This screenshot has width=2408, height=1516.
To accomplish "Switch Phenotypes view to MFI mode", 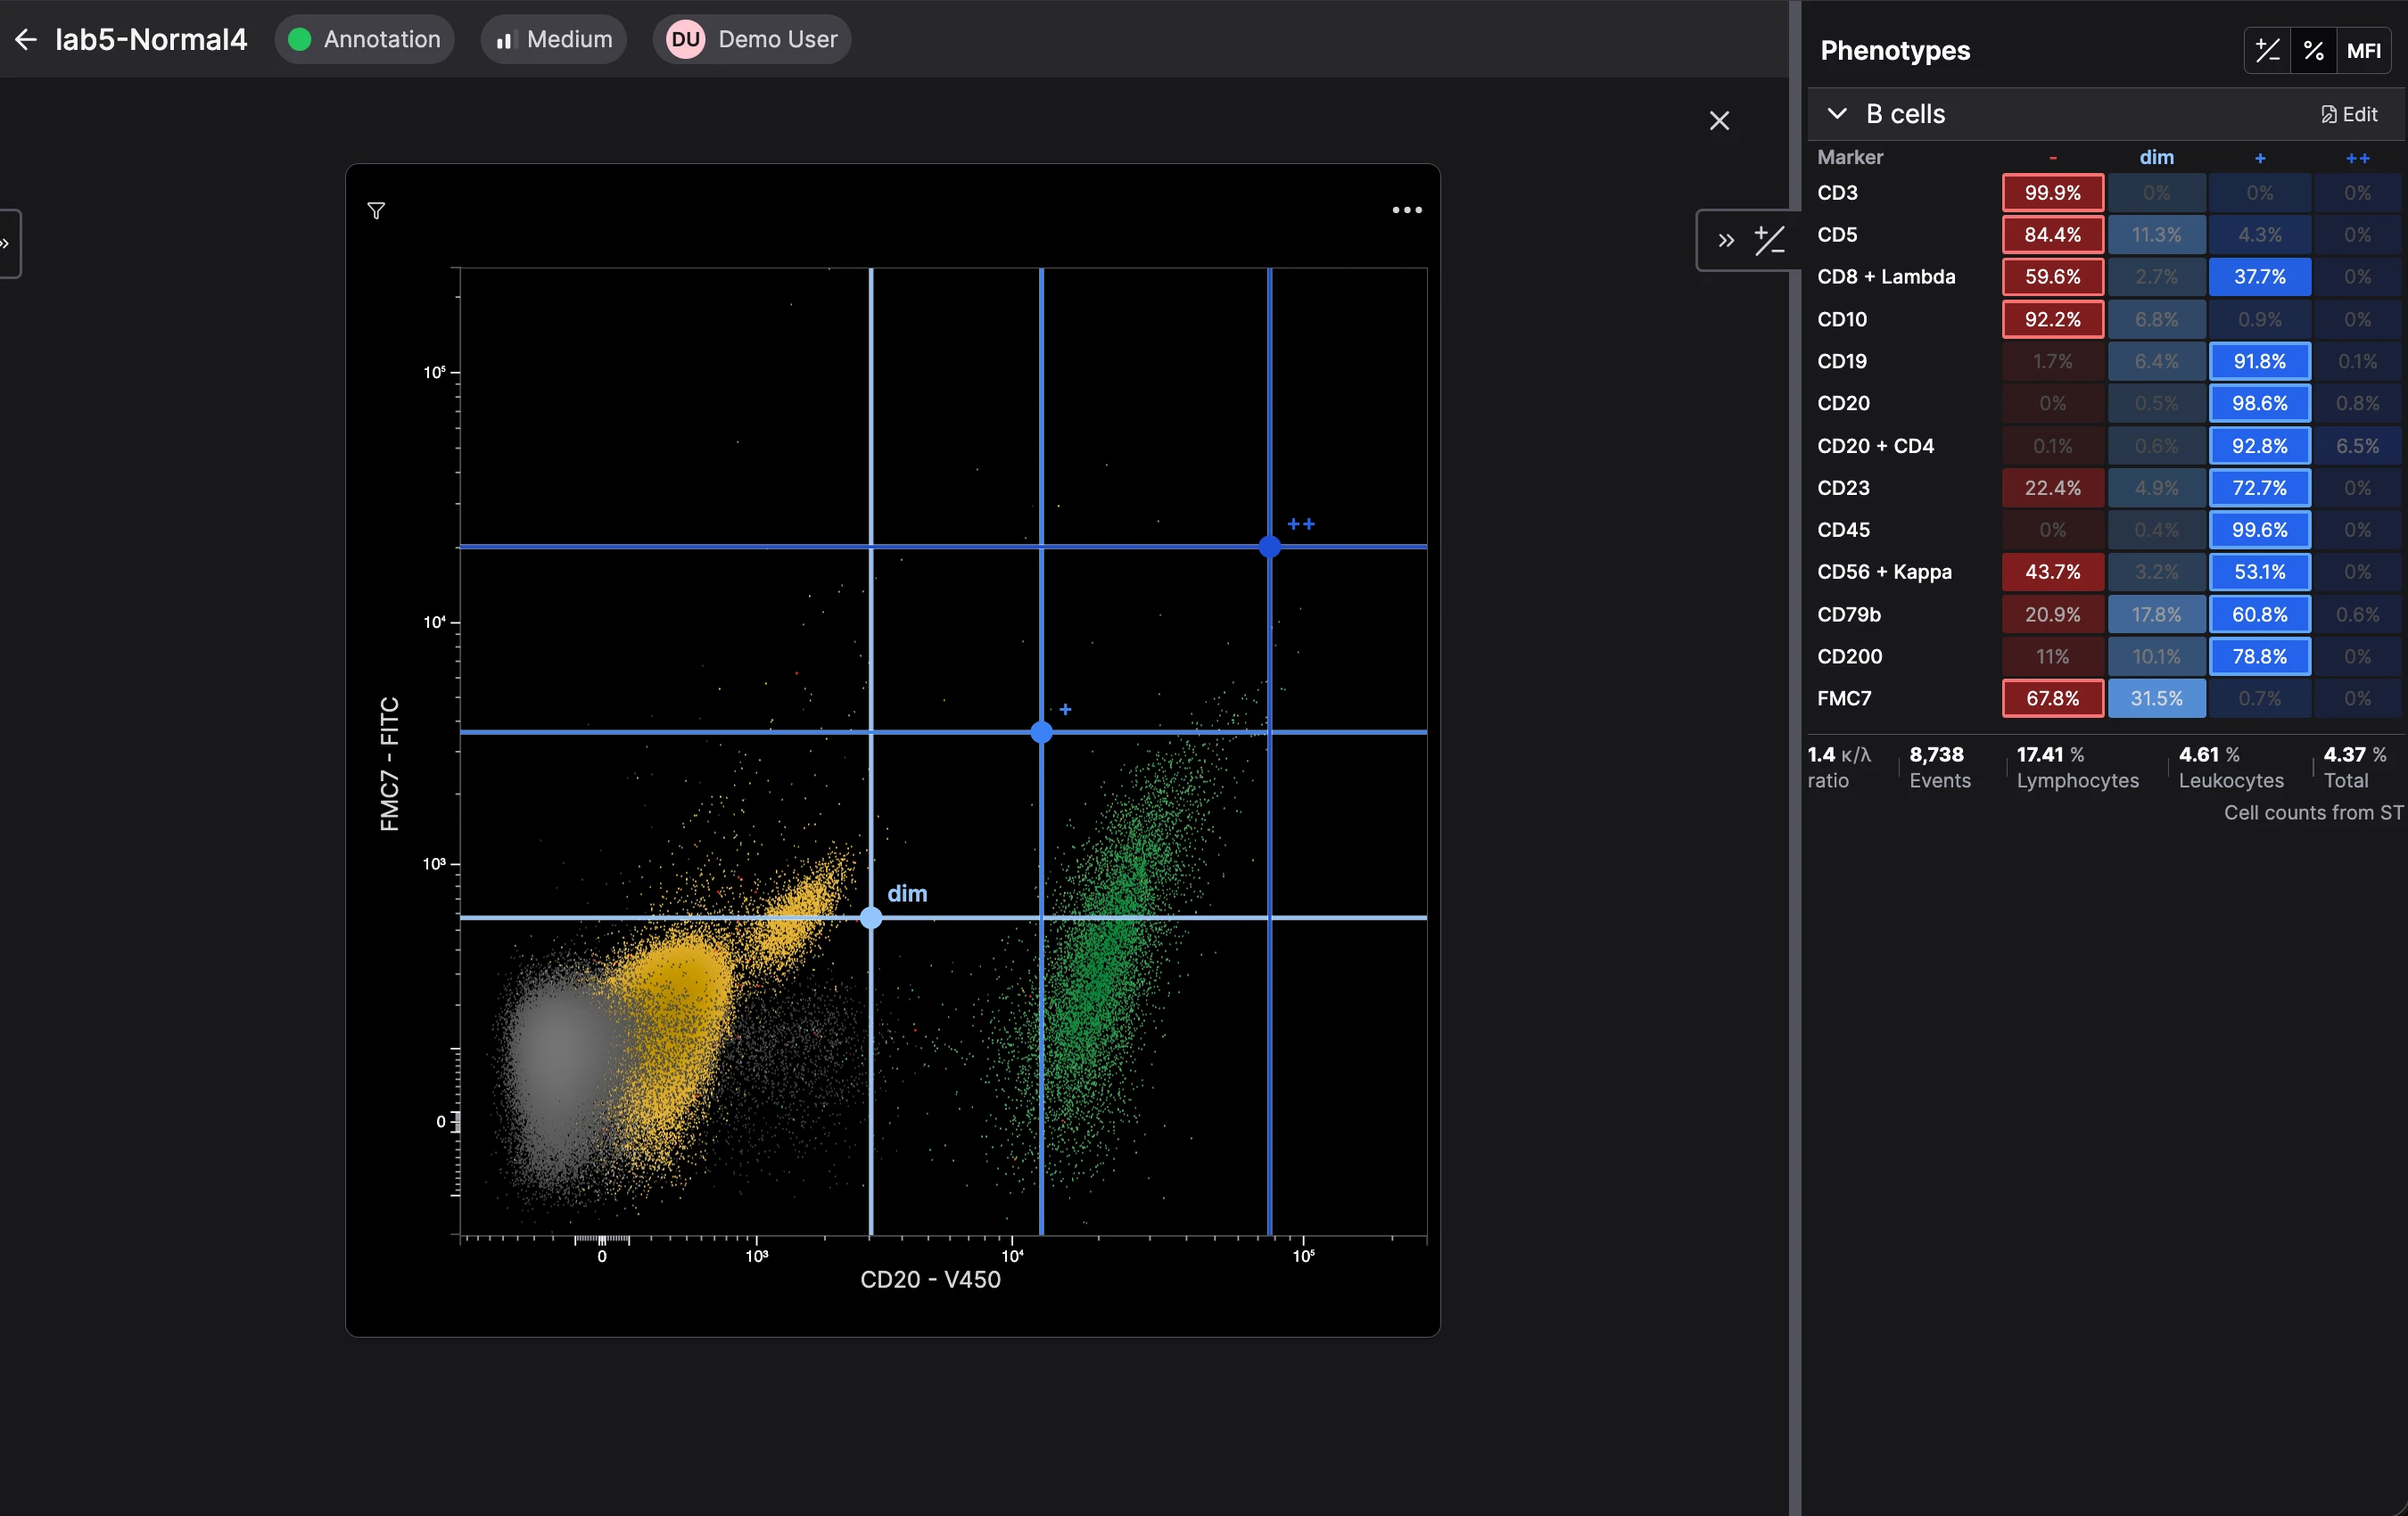I will point(2363,50).
